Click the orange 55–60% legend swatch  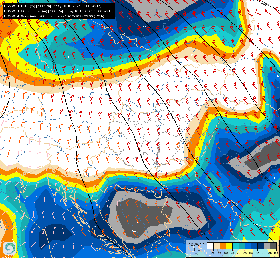coord(223,246)
